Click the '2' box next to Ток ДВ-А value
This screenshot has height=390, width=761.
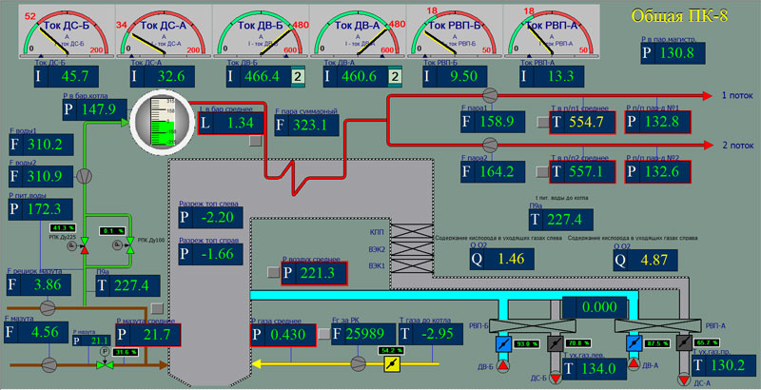point(395,77)
